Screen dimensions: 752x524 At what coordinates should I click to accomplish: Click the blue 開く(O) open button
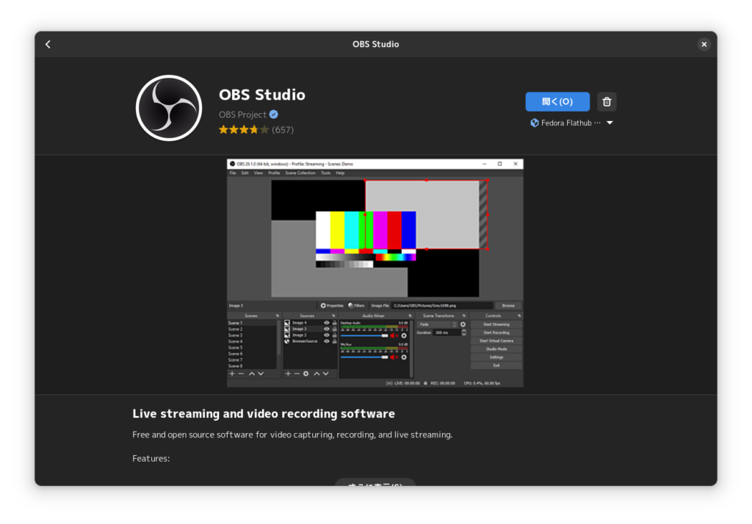coord(557,101)
